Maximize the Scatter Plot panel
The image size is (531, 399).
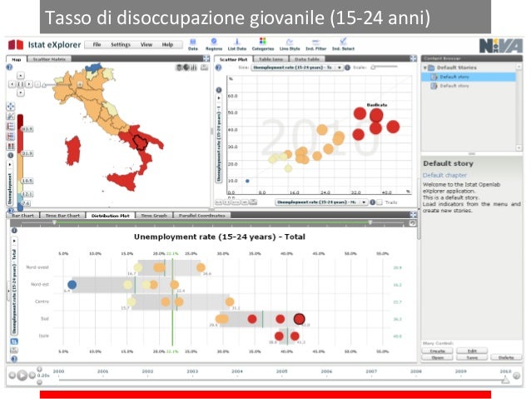[413, 58]
